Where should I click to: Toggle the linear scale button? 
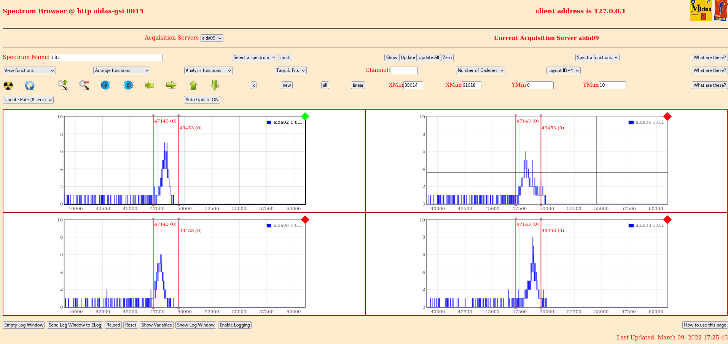358,85
